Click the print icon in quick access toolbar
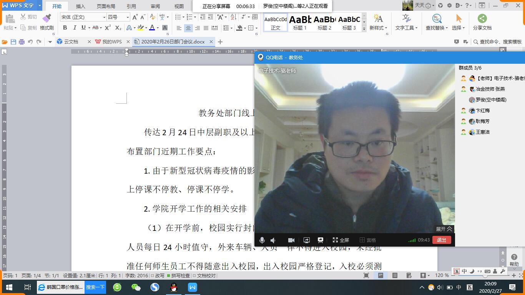The image size is (525, 295). (x=22, y=42)
